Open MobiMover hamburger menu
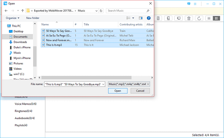 click(195, 4)
